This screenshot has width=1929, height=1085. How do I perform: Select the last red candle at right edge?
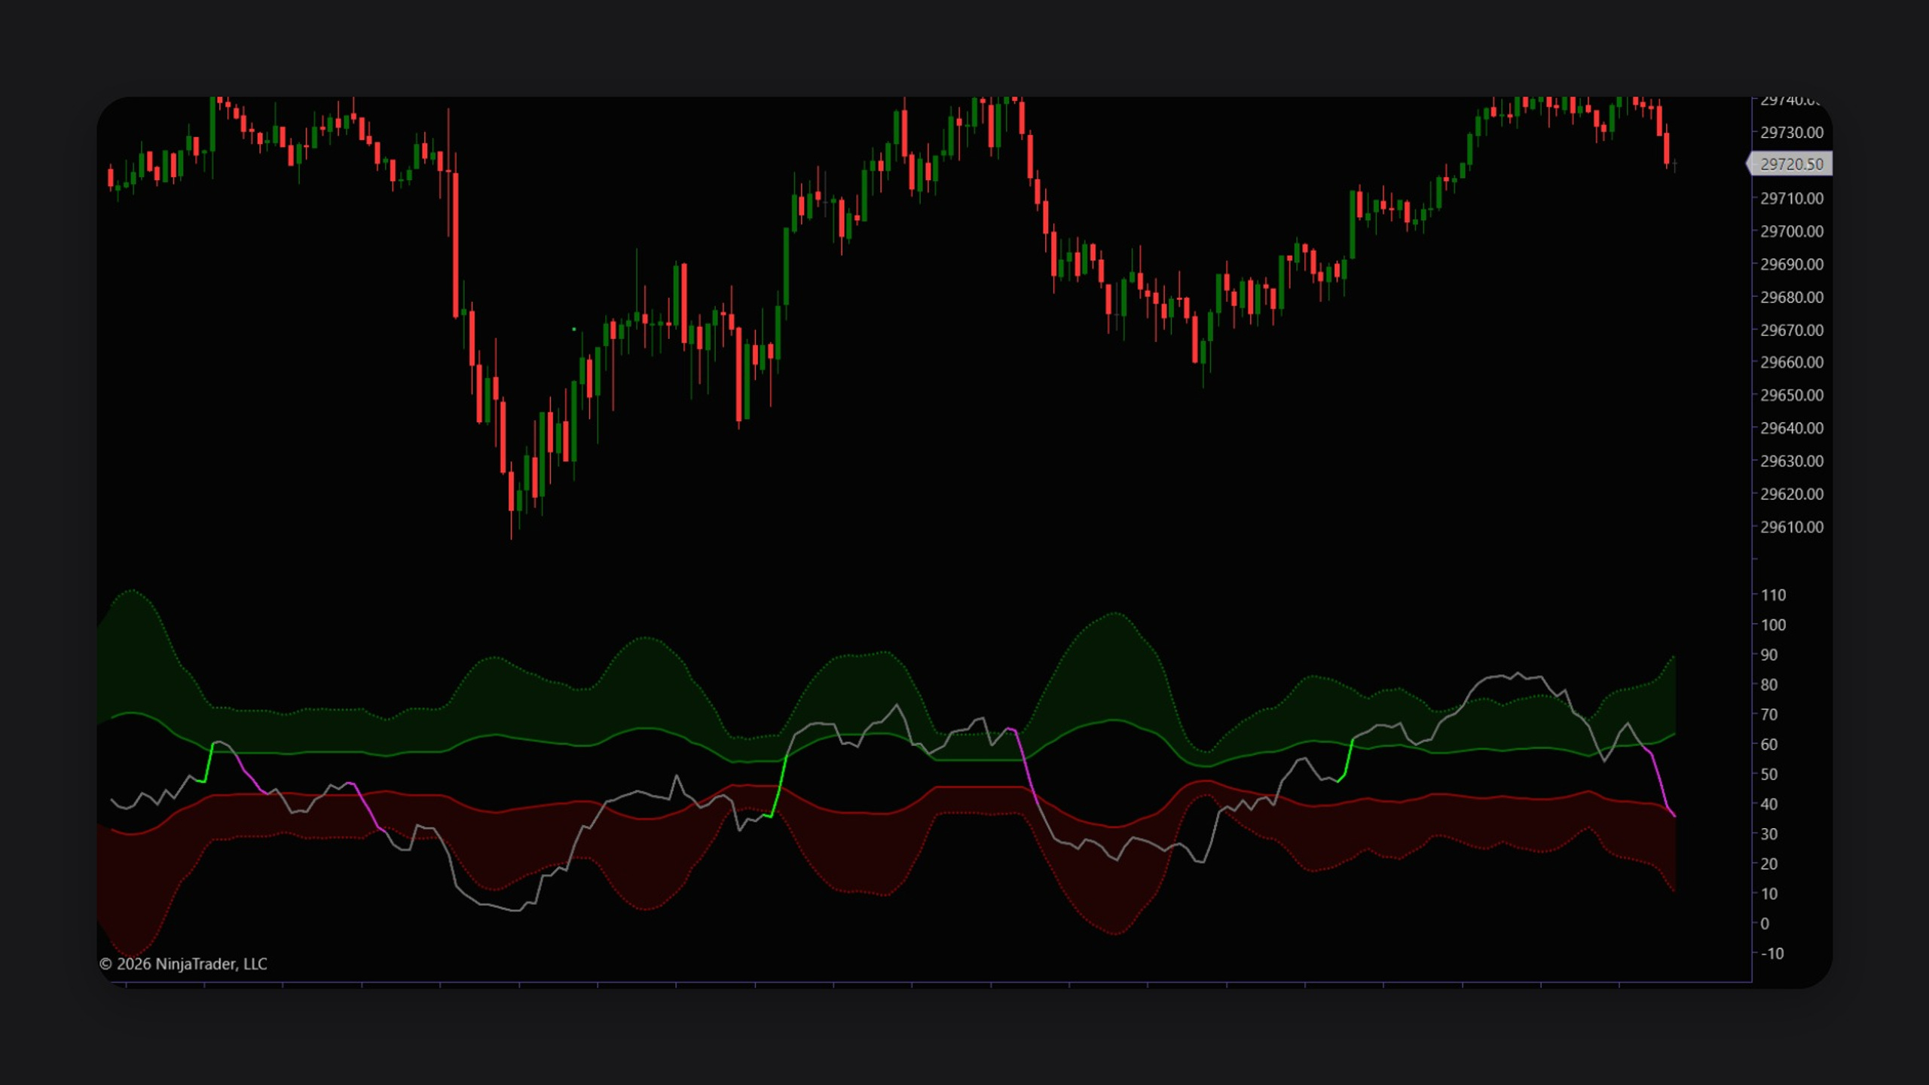click(x=1667, y=148)
